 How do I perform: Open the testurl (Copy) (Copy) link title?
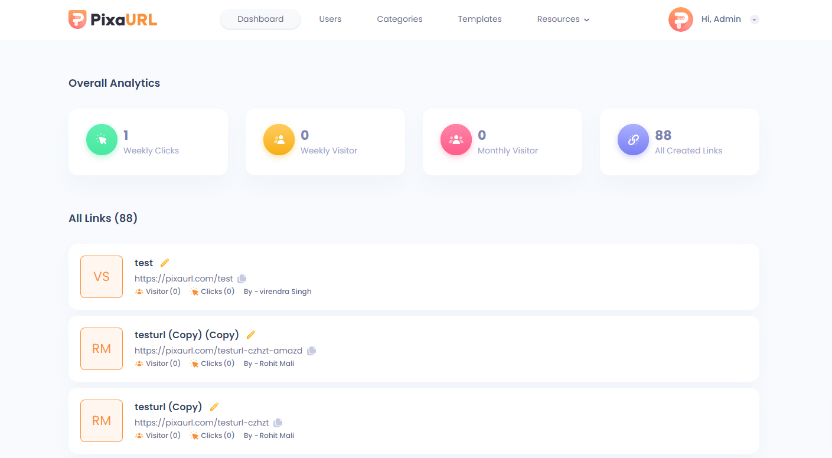click(187, 335)
